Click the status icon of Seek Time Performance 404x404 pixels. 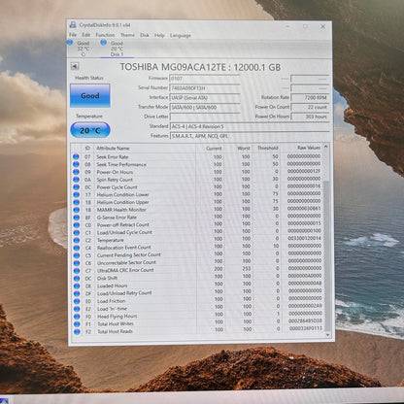[x=76, y=164]
